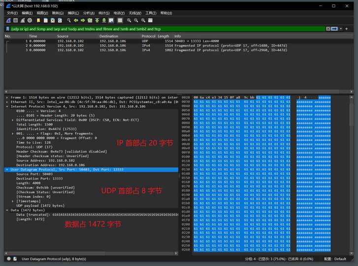This screenshot has width=358, height=266.
Task: Open the 统计(S) menu
Action: pyautogui.click(x=104, y=13)
